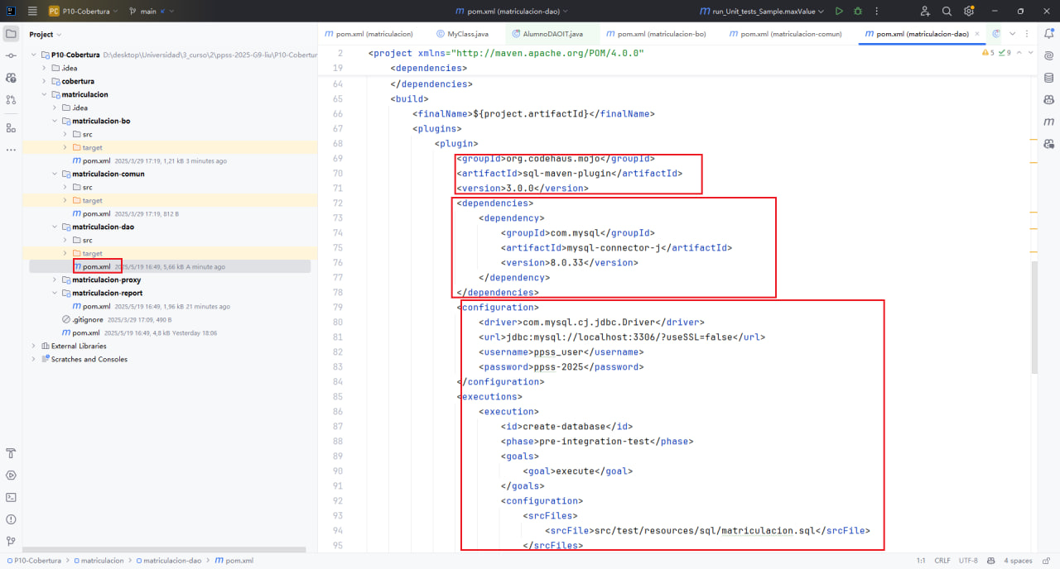This screenshot has width=1060, height=569.
Task: Click P10-Cobertura in the breadcrumb bar
Action: 37,560
